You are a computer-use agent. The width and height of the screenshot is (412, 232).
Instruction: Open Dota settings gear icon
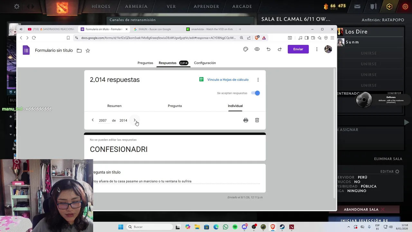(x=17, y=6)
